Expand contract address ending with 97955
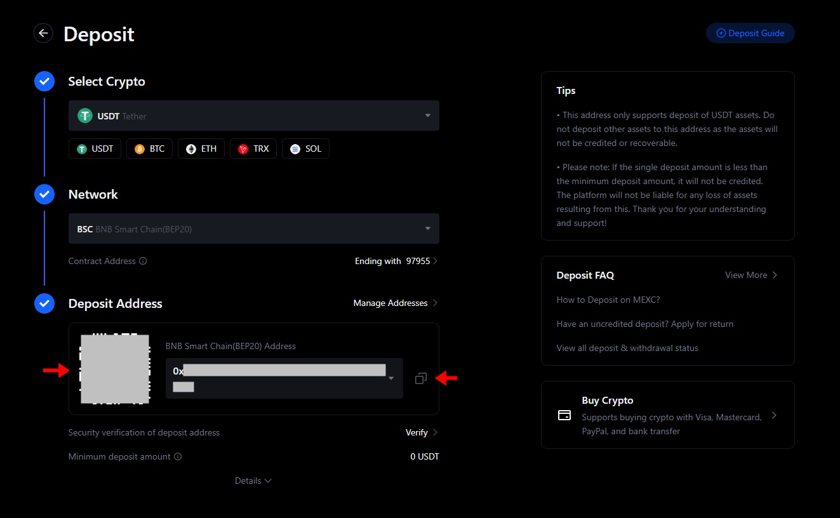 (x=396, y=261)
